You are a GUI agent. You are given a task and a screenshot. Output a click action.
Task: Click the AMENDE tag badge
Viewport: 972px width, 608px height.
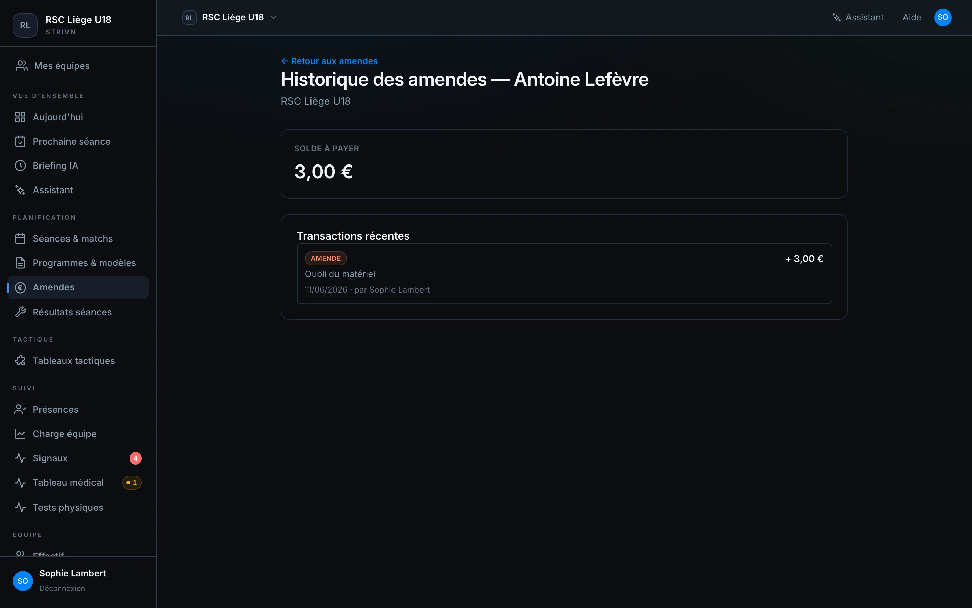coord(326,258)
